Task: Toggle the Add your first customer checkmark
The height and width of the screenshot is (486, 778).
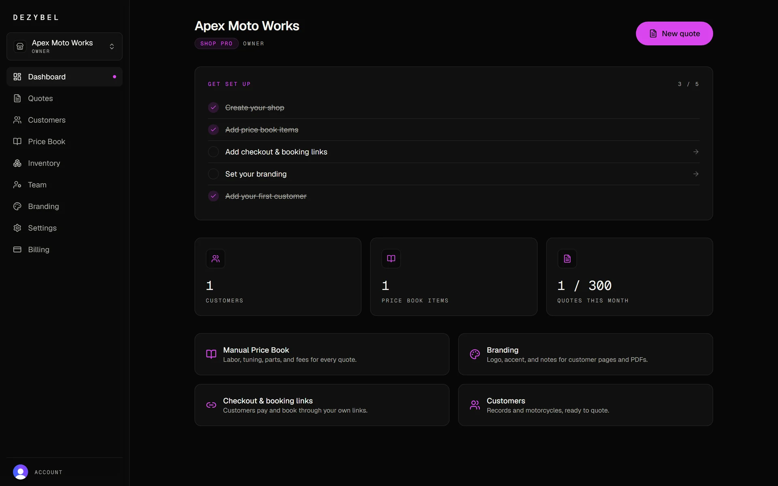Action: point(213,196)
